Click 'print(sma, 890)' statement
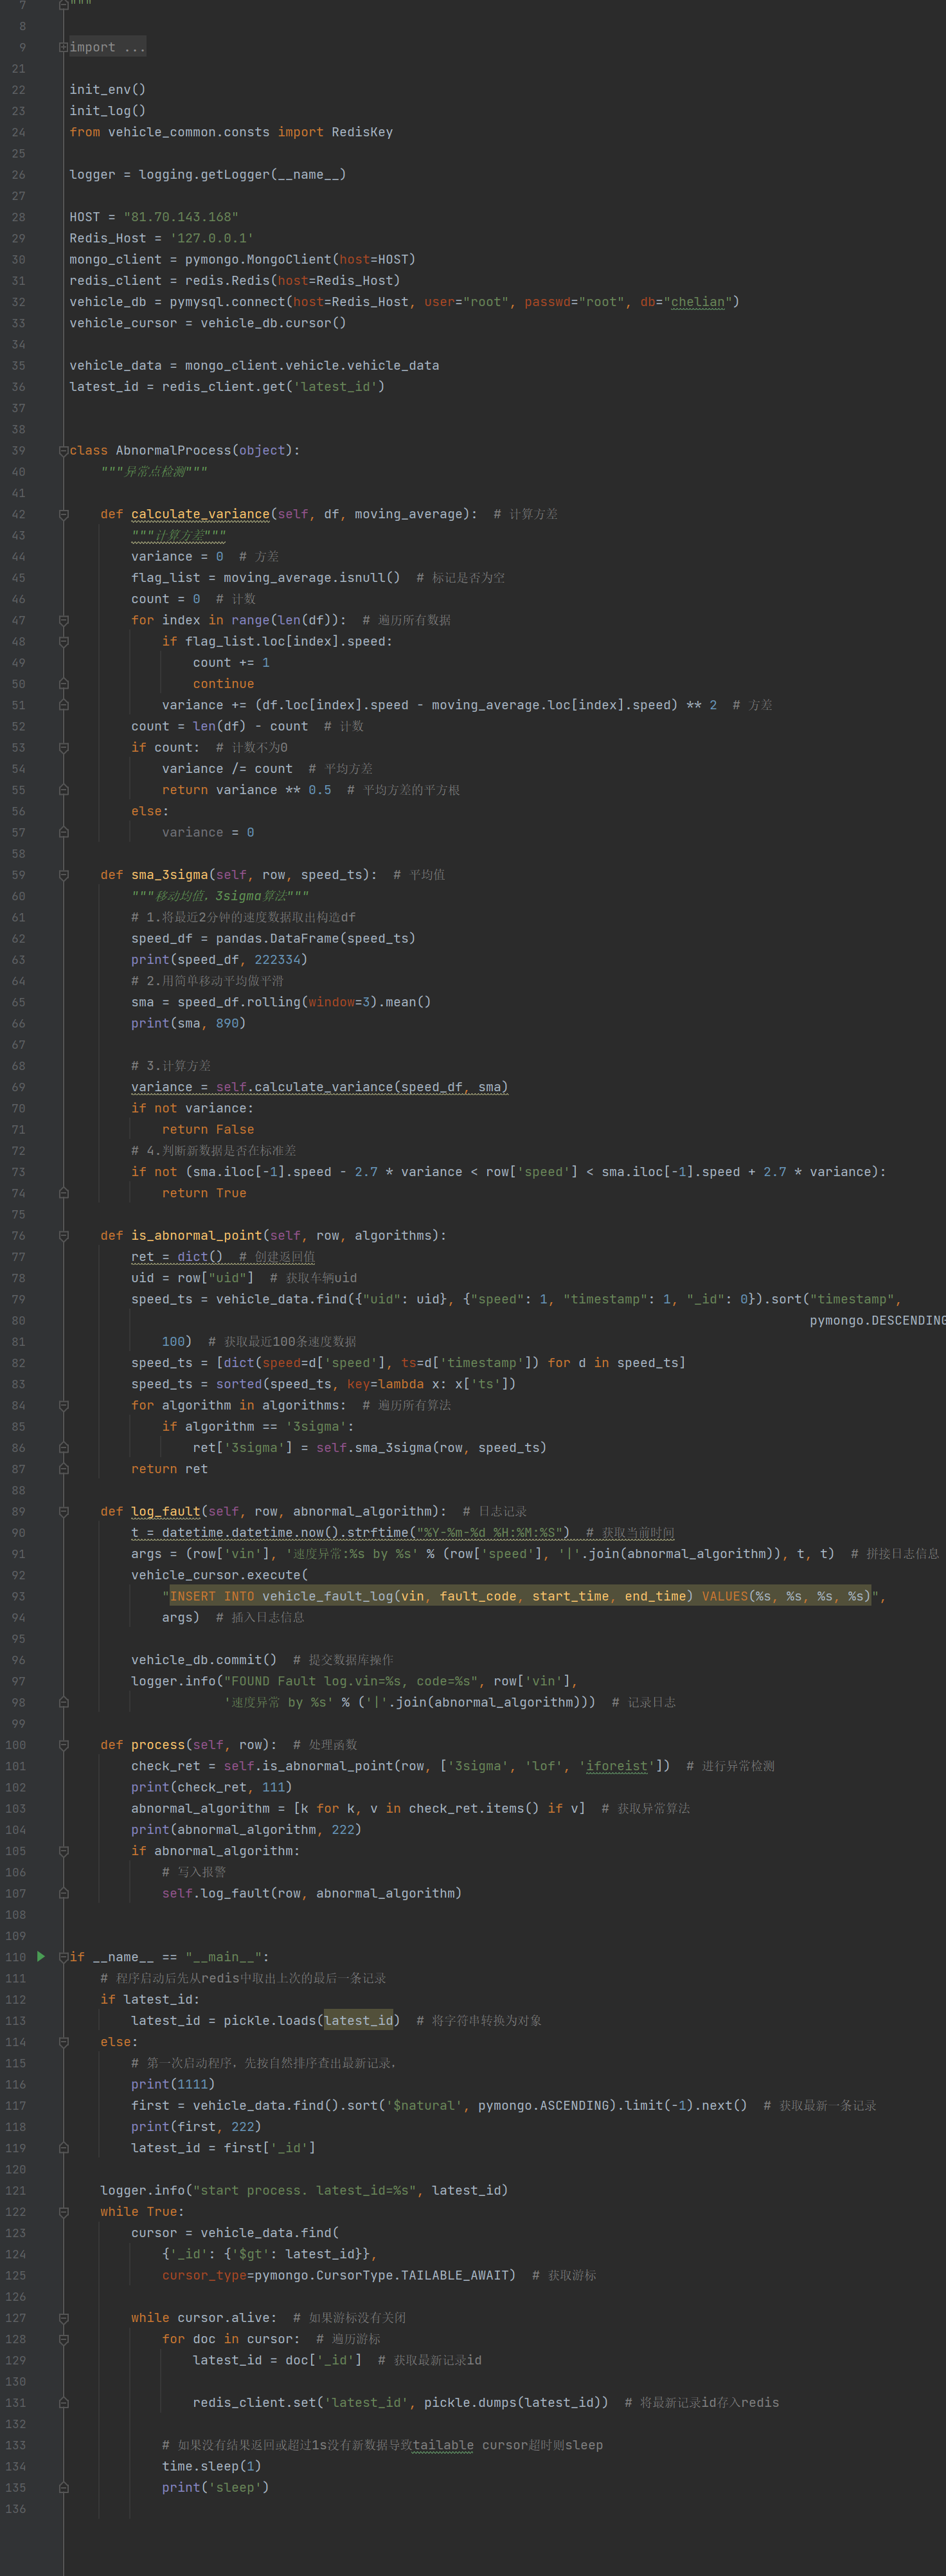946x2576 pixels. [x=189, y=1023]
